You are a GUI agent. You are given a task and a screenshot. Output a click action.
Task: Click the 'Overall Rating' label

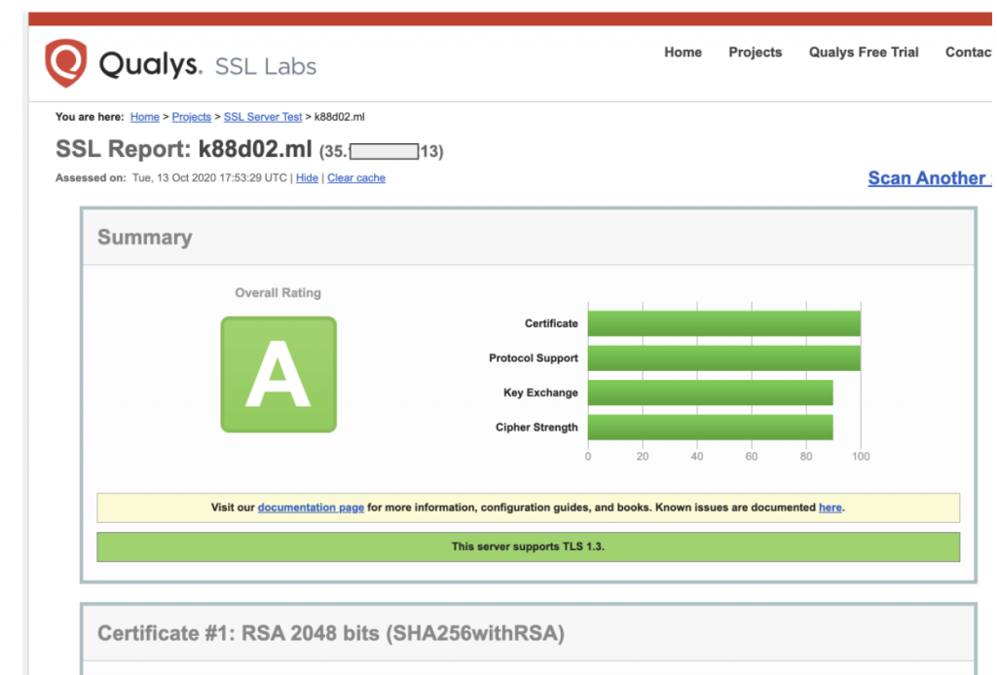[x=277, y=292]
